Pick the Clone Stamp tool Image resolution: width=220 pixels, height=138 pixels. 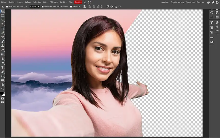coord(3,46)
